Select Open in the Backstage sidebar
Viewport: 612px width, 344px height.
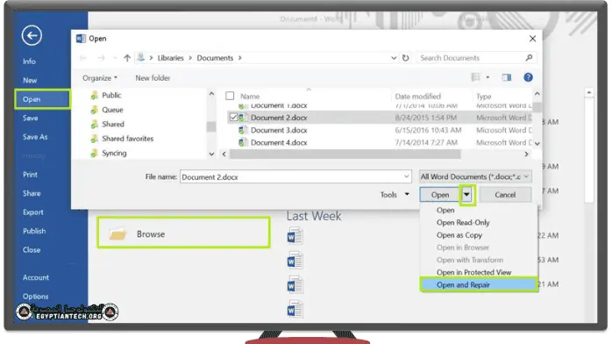click(43, 99)
